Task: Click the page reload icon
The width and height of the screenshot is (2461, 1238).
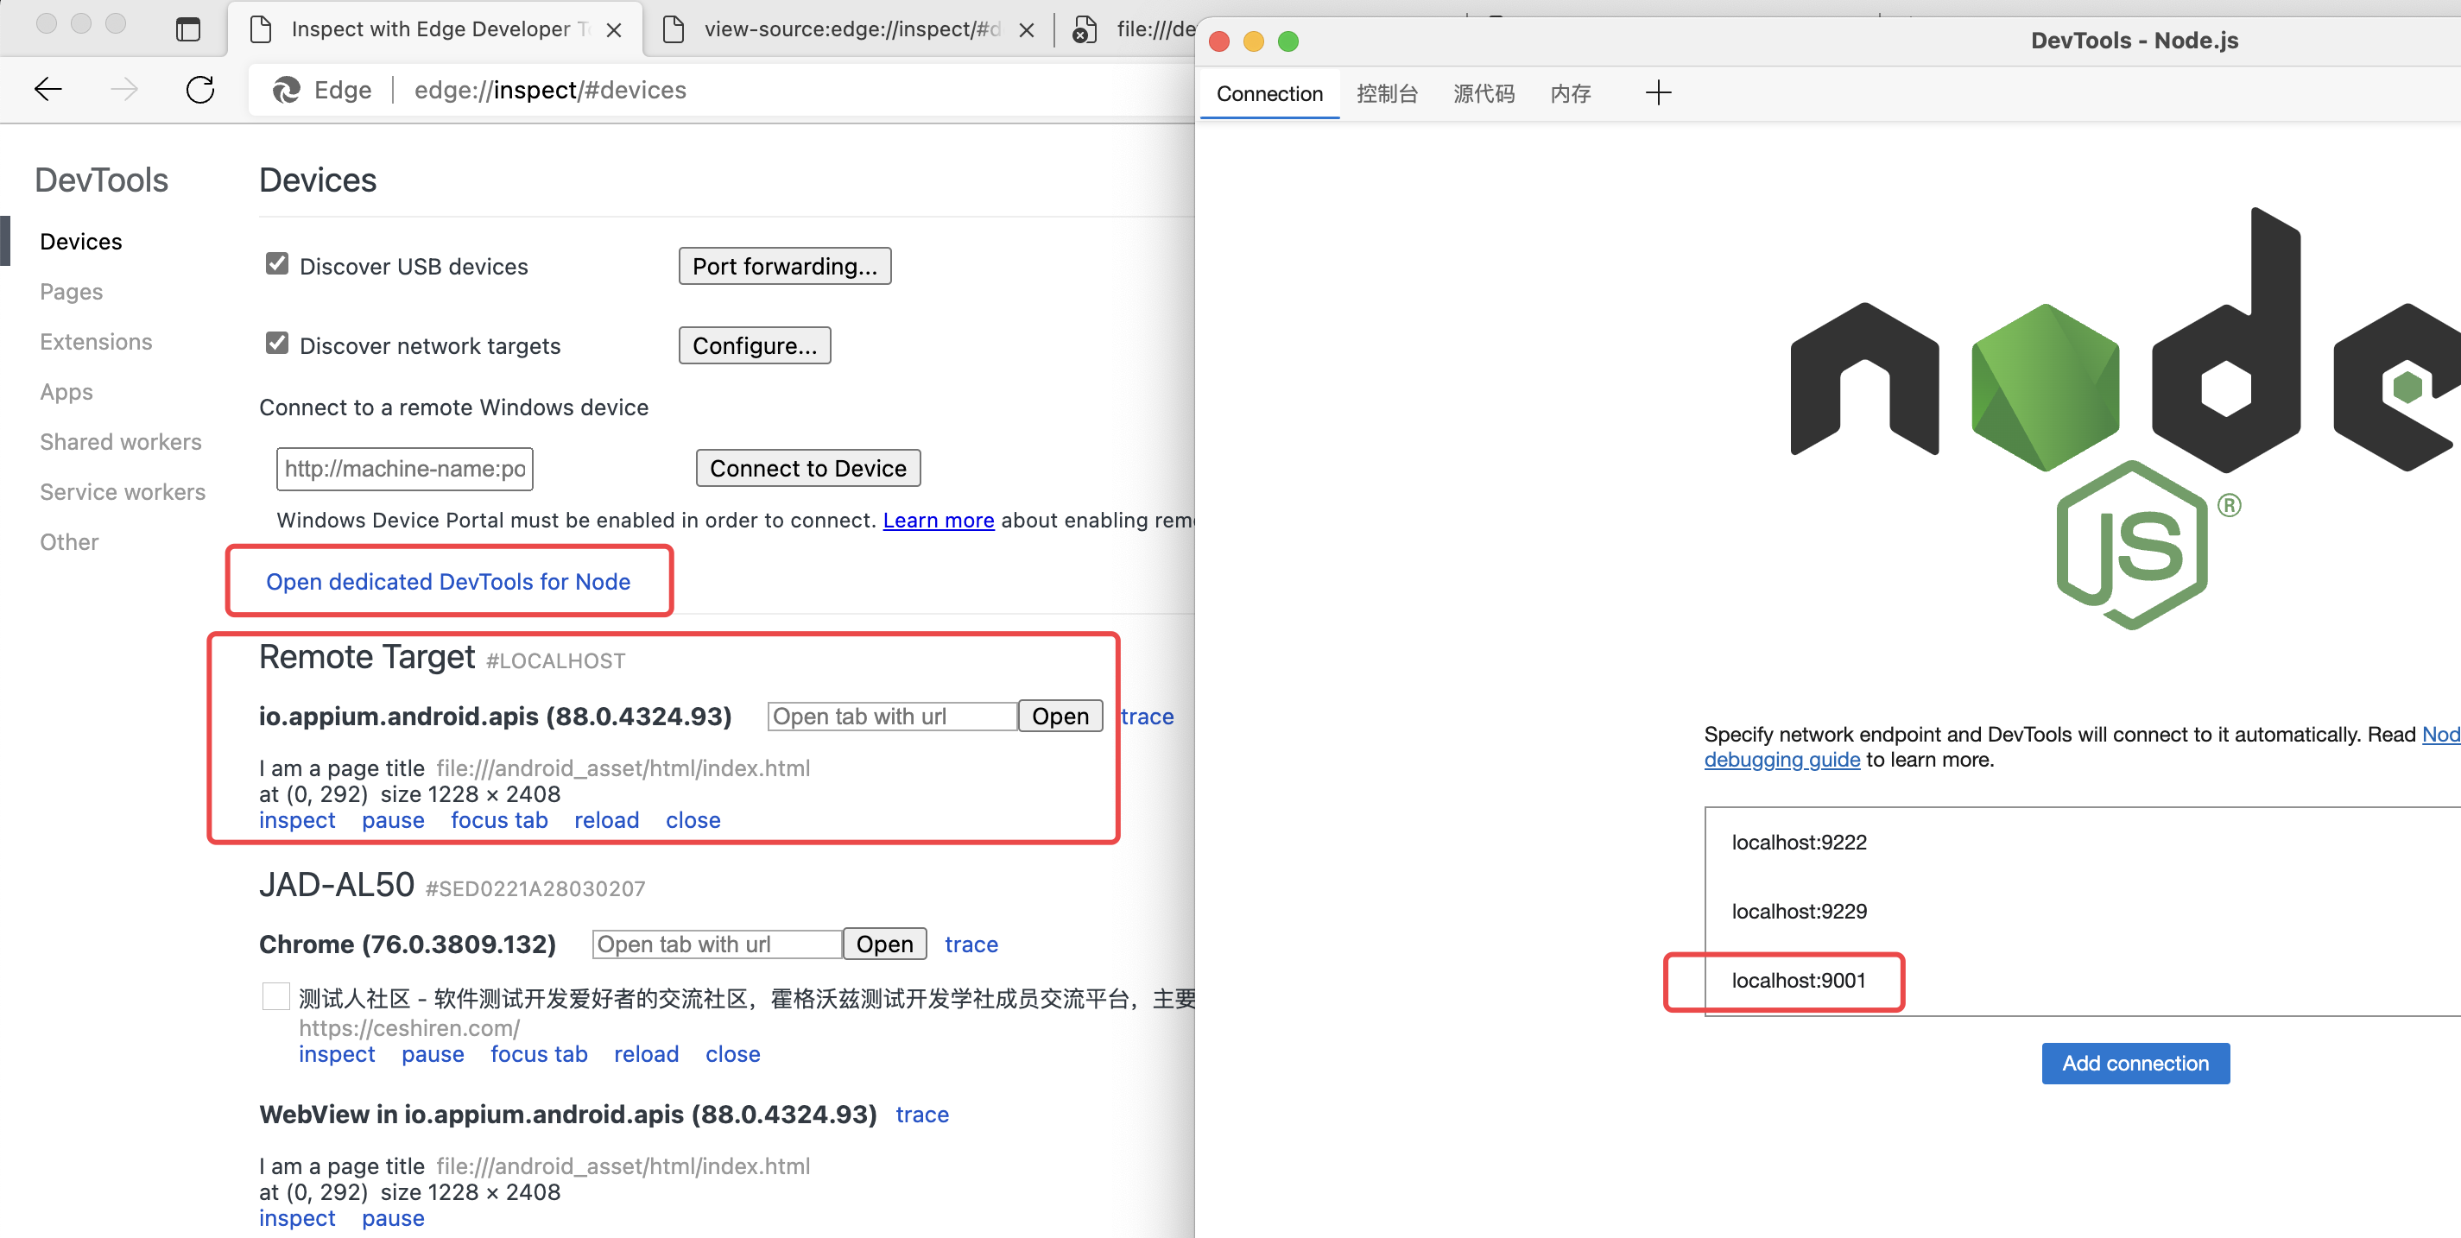Action: [x=199, y=90]
